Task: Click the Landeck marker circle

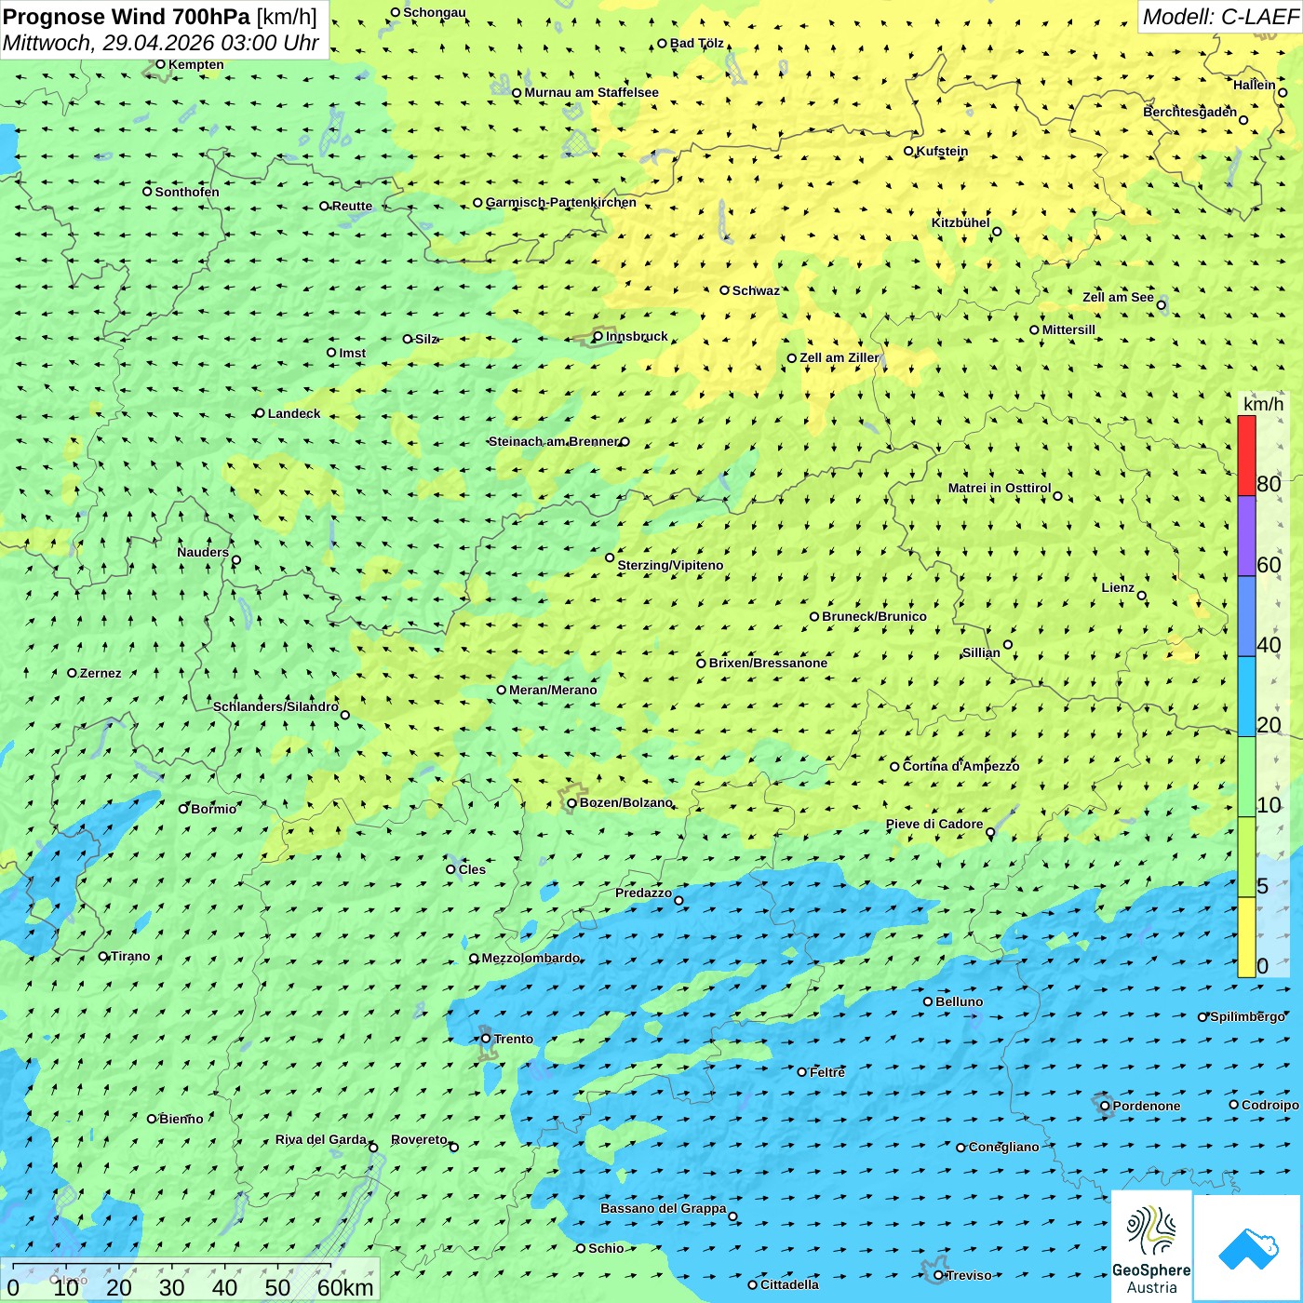Action: coord(260,413)
